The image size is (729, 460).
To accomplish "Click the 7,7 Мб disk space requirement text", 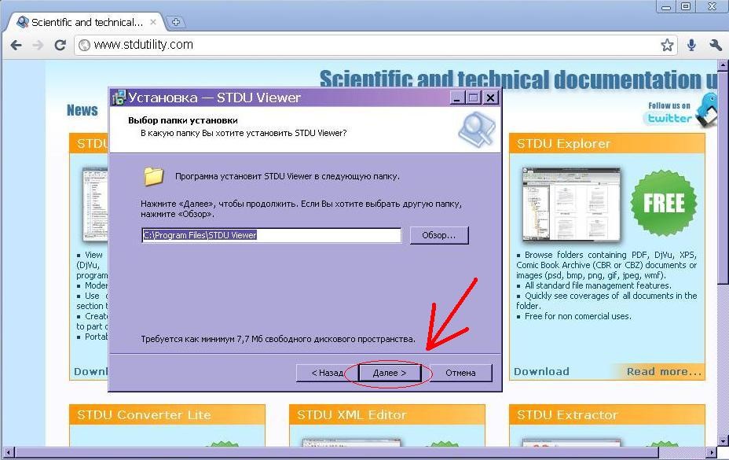I will 277,339.
